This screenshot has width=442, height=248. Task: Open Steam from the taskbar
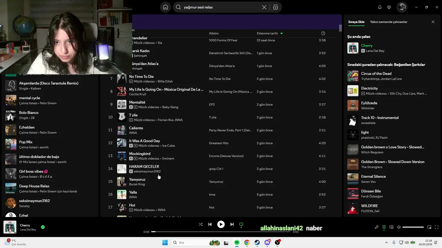[257, 242]
